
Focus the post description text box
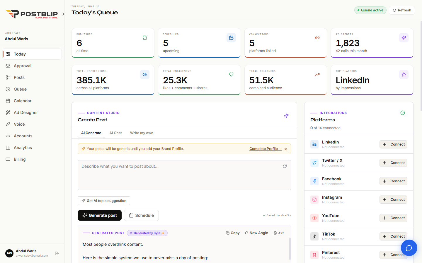pyautogui.click(x=184, y=175)
